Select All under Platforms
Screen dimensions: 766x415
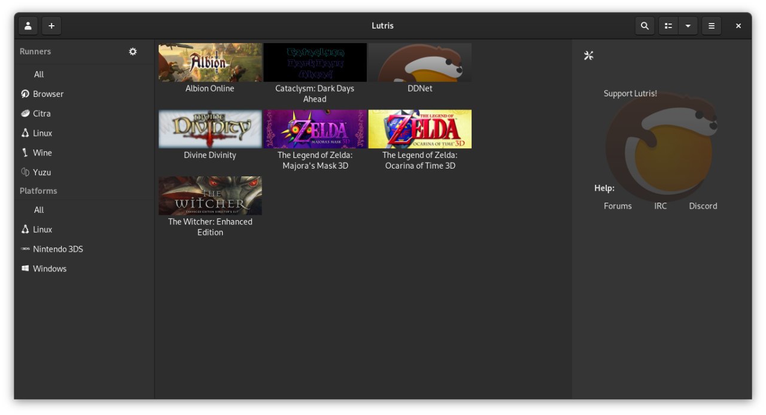point(84,210)
